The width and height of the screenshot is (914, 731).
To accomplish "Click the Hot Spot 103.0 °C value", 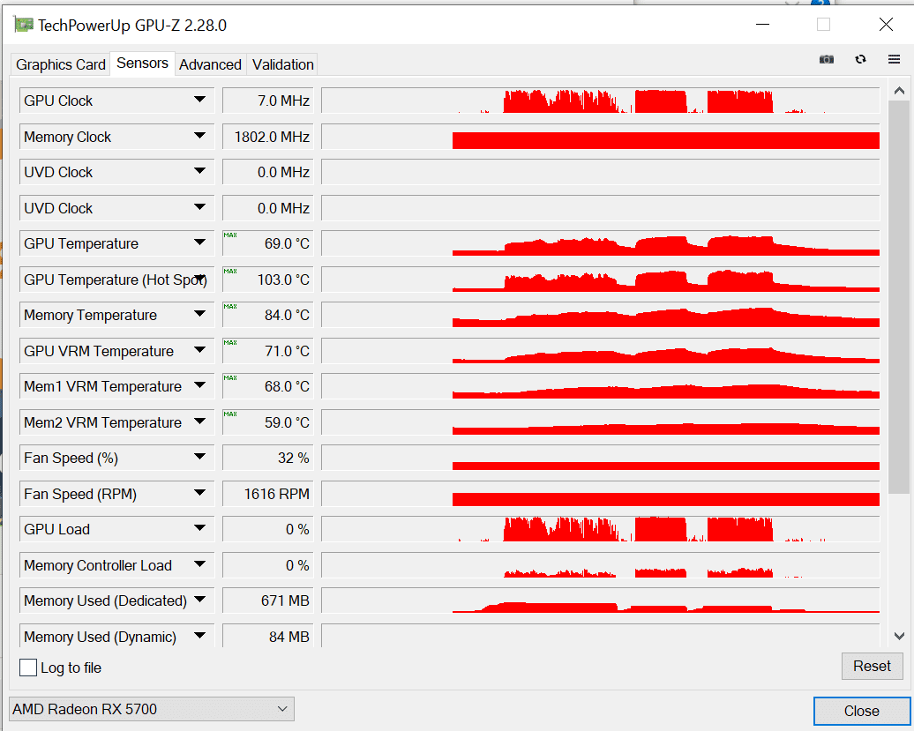I will click(268, 280).
